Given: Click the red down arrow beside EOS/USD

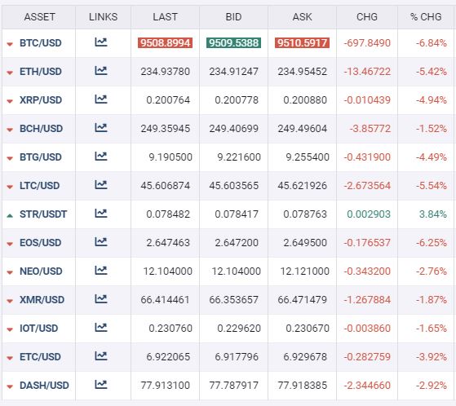Looking at the screenshot, I should [10, 244].
